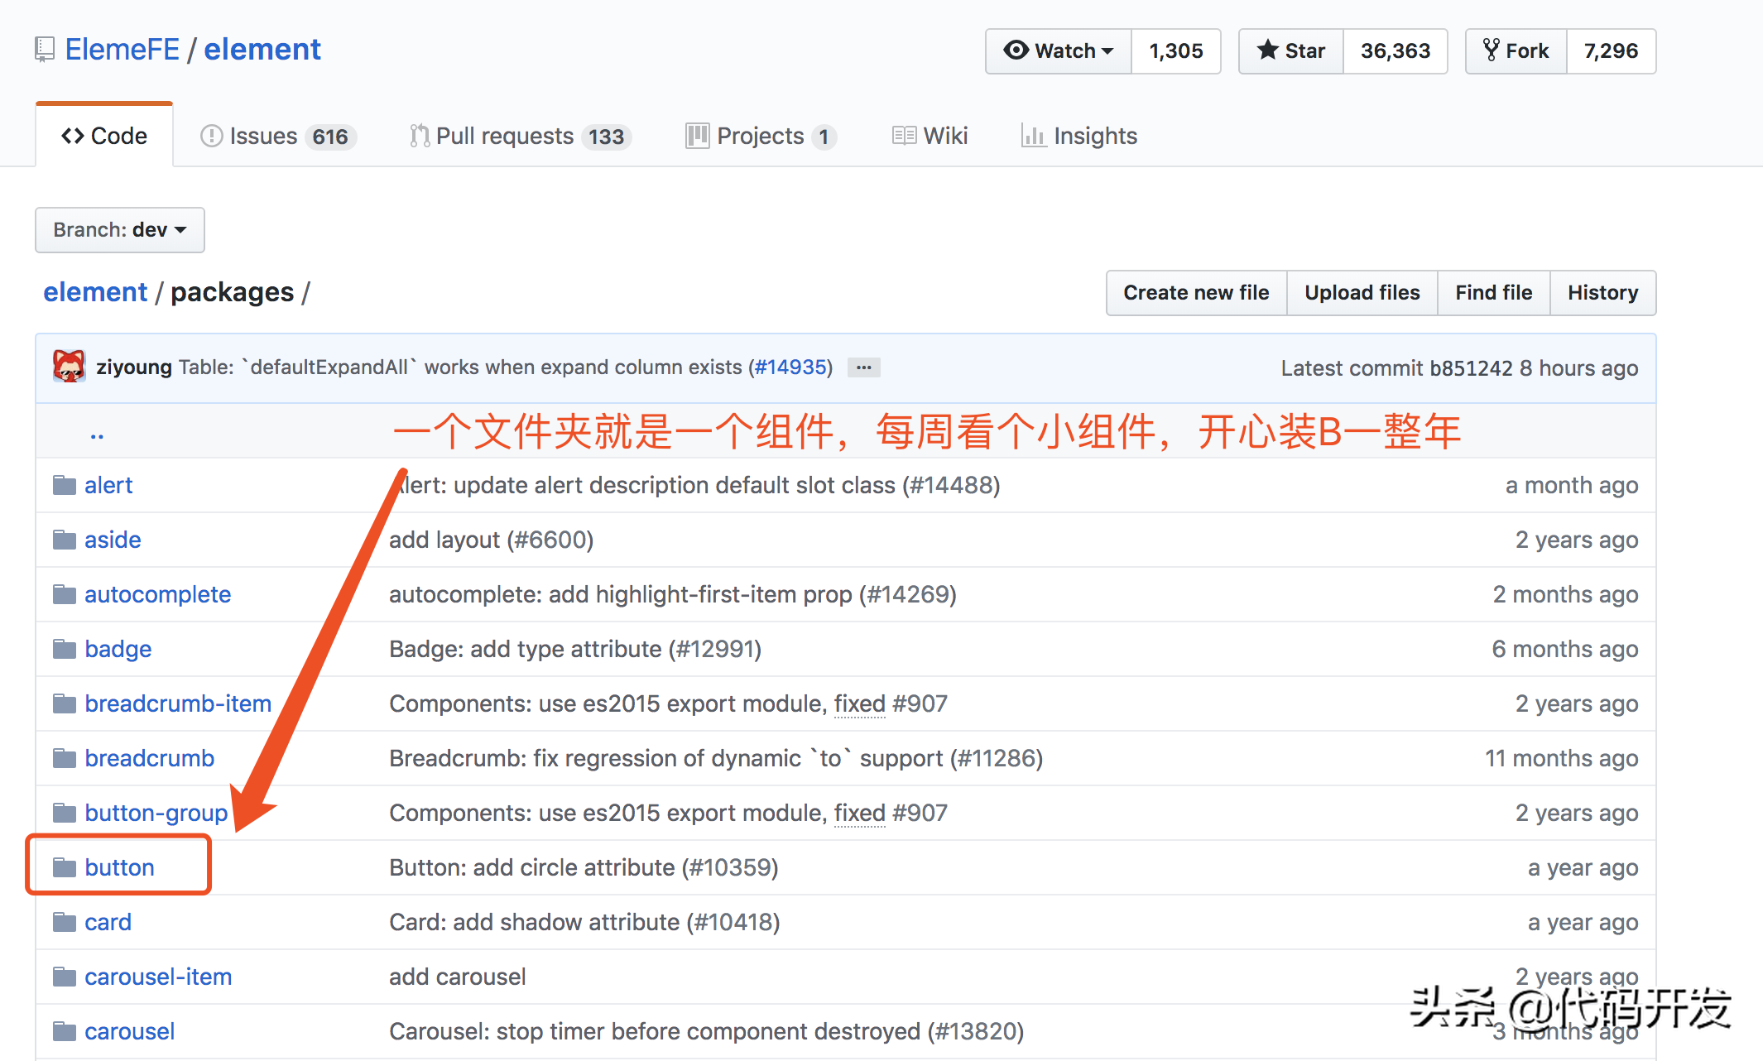Click the eye icon on Watch button

[x=1016, y=50]
